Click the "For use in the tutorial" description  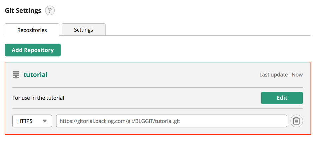[38, 98]
